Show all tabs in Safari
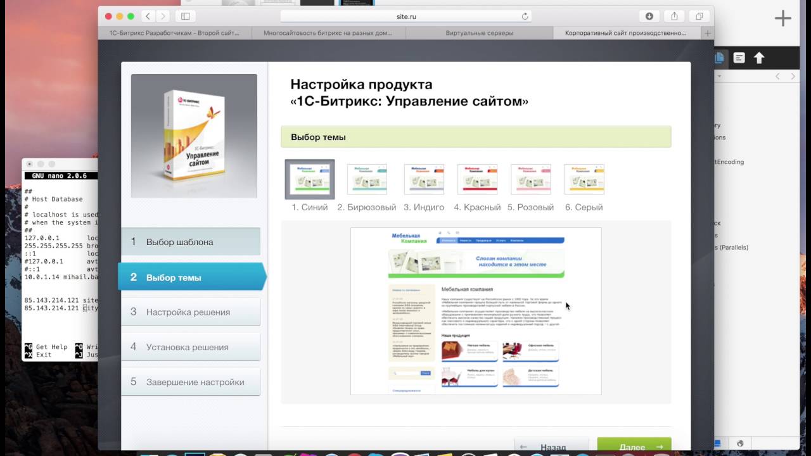The image size is (811, 456). (x=699, y=16)
